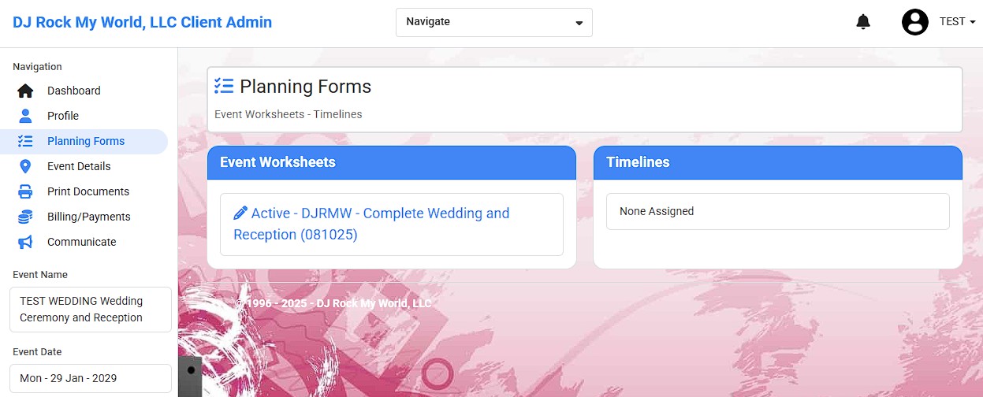Click the None Assigned timeline entry
The image size is (983, 397).
point(778,211)
